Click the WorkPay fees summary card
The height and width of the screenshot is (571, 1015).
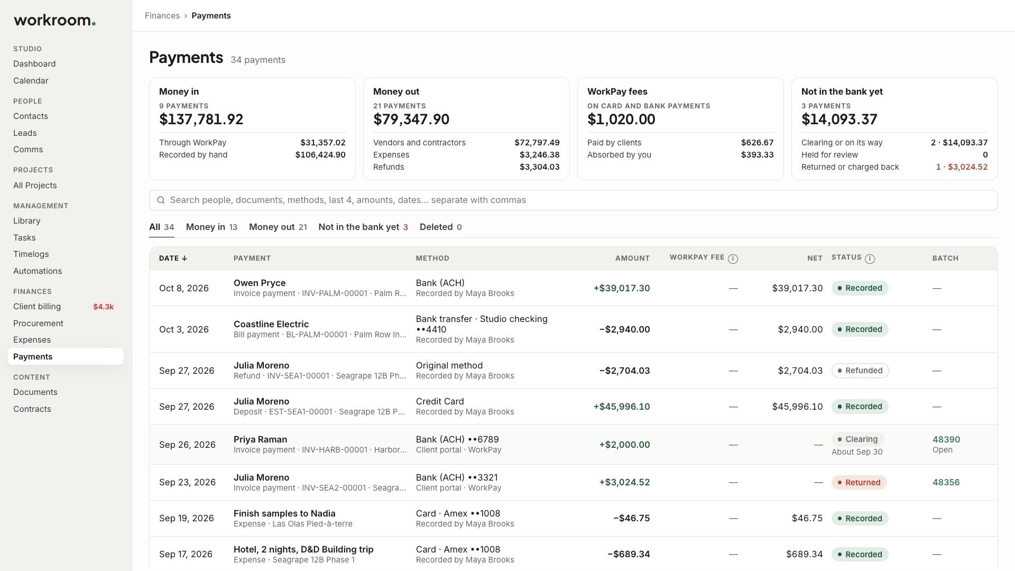[x=680, y=128]
